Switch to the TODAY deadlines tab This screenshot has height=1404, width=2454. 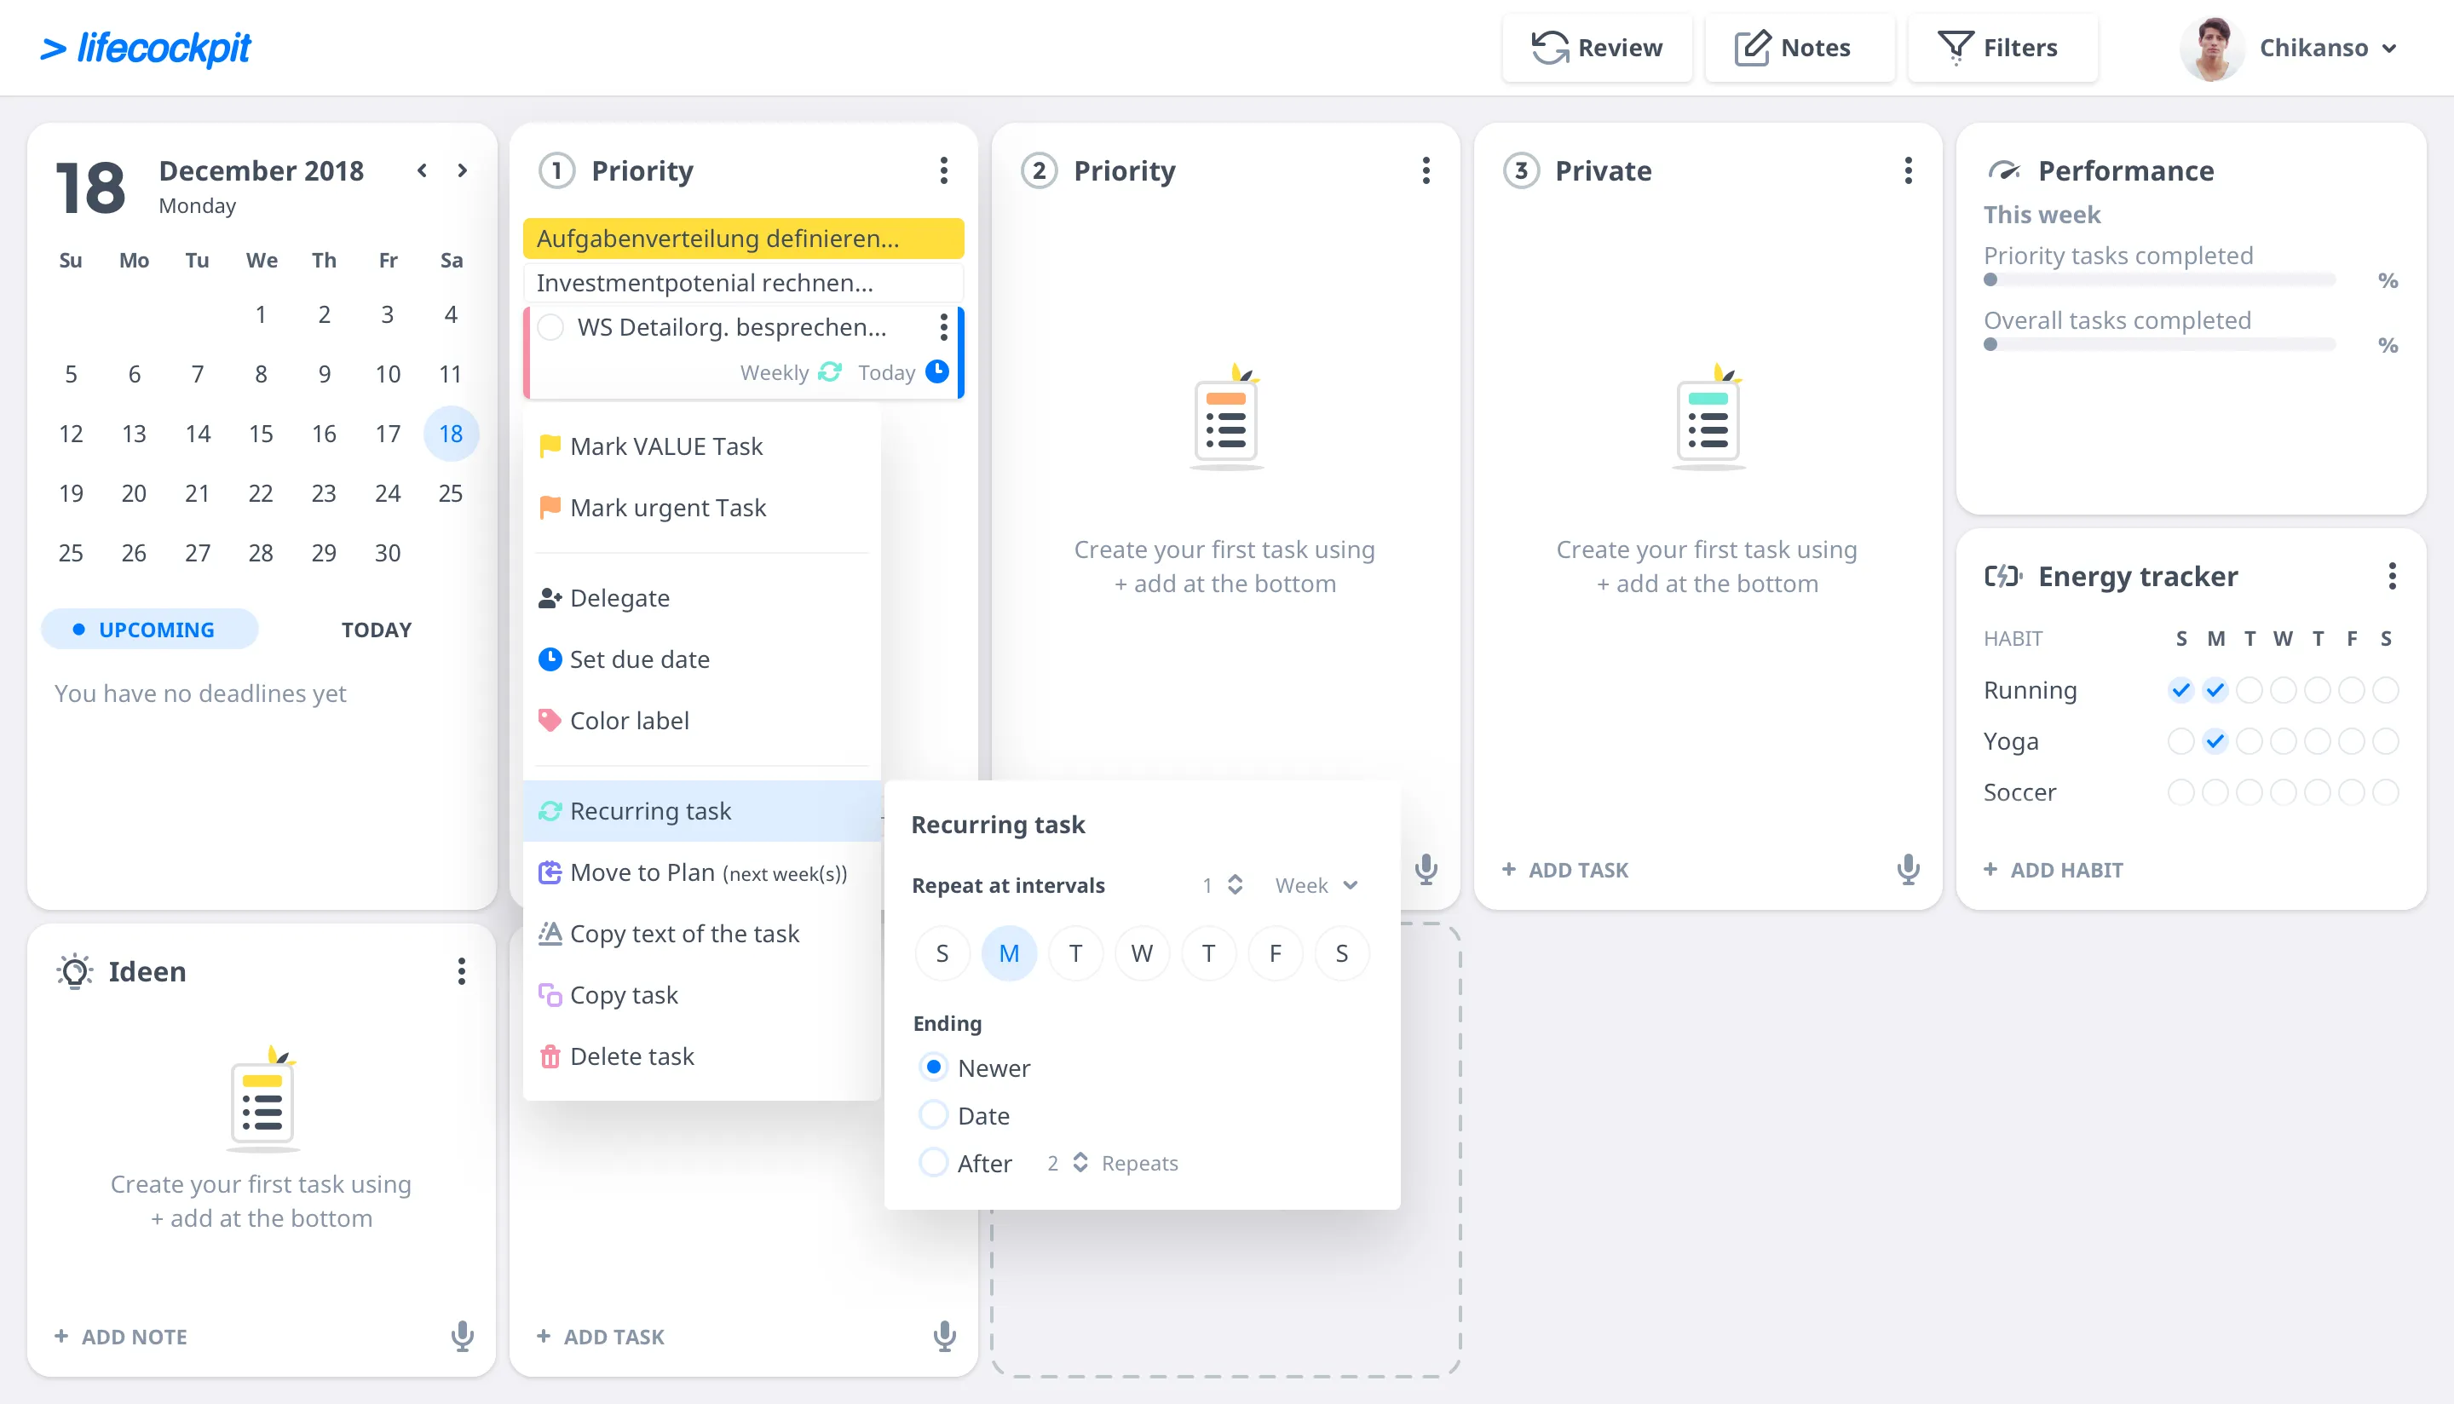coord(376,629)
